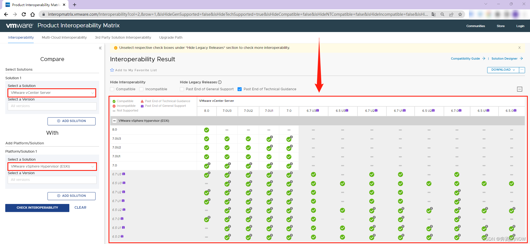Open the Compatibility Guide link
Screen dimensions: 530x244
[x=468, y=59]
